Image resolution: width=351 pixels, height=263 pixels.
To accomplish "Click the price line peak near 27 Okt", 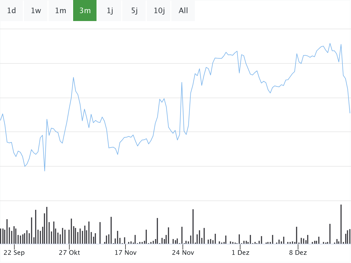I will point(73,77).
